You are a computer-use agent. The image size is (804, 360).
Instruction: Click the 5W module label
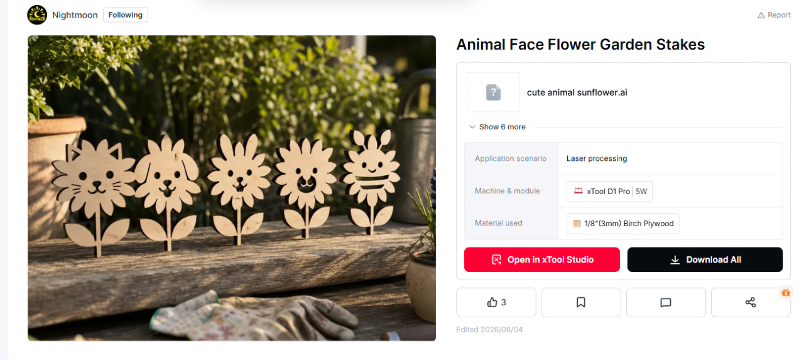click(641, 191)
